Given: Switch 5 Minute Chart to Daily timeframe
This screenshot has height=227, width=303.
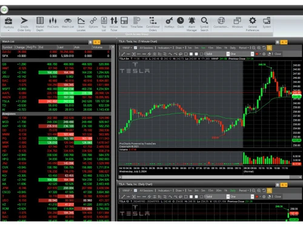Looking at the screenshot, I should click(x=233, y=48).
